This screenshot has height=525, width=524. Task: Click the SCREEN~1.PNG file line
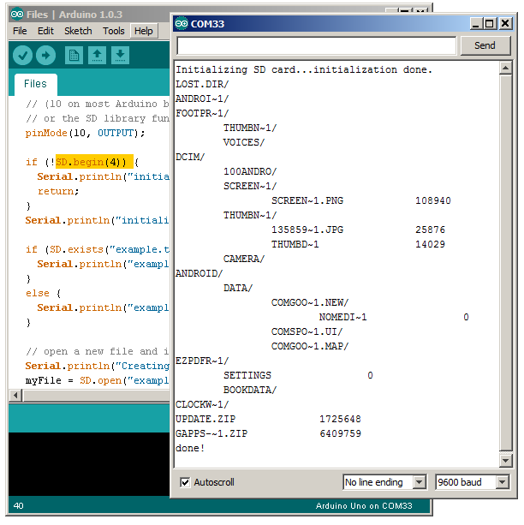[x=307, y=200]
